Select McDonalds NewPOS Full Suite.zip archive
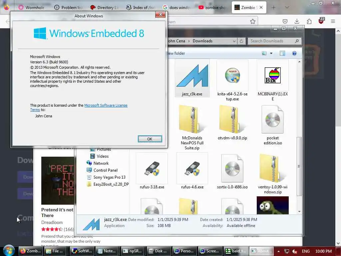 tap(192, 119)
